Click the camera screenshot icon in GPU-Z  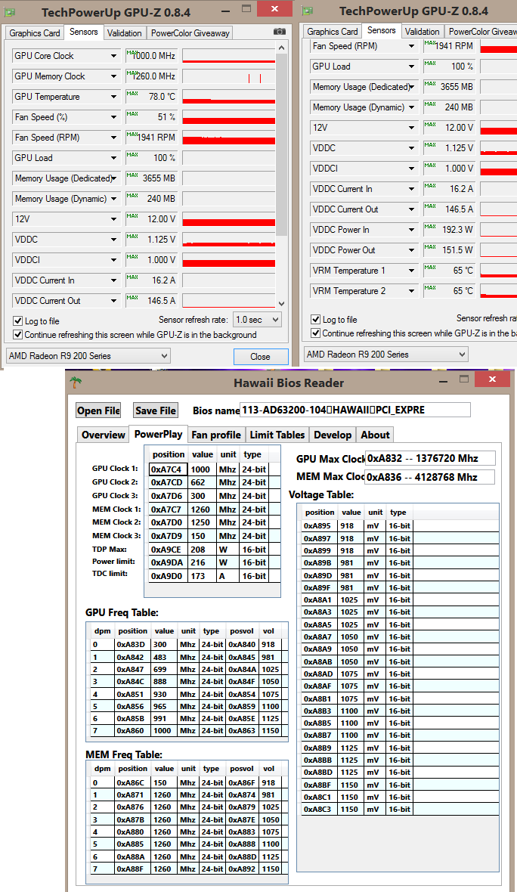point(279,33)
